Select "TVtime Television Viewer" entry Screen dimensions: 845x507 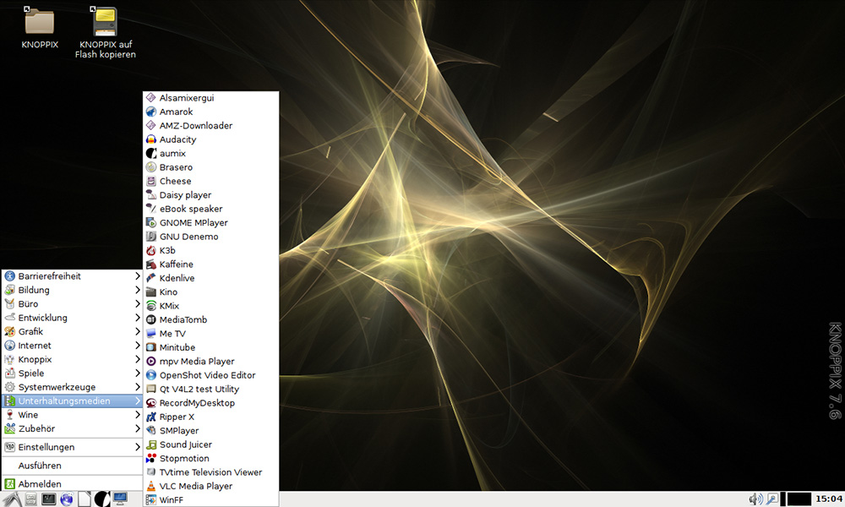tap(211, 472)
